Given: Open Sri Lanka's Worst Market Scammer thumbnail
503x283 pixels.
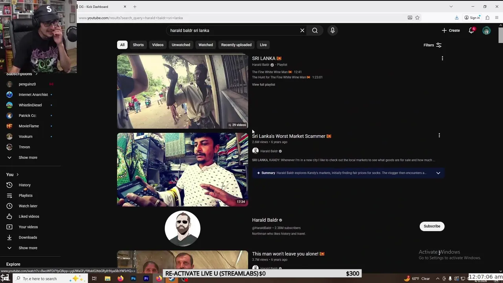Looking at the screenshot, I should 182,169.
